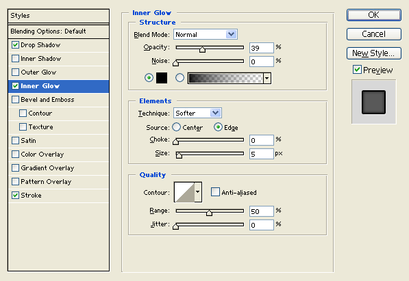Check the Texture sub-option checkbox

coord(23,127)
